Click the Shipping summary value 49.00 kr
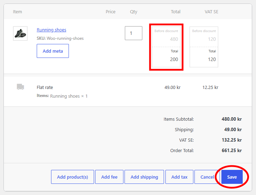256x195 pixels. 233,129
